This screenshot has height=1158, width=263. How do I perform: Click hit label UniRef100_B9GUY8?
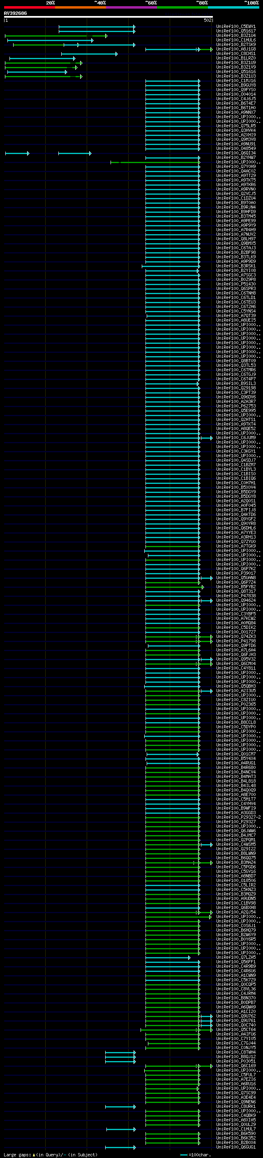[x=235, y=85]
